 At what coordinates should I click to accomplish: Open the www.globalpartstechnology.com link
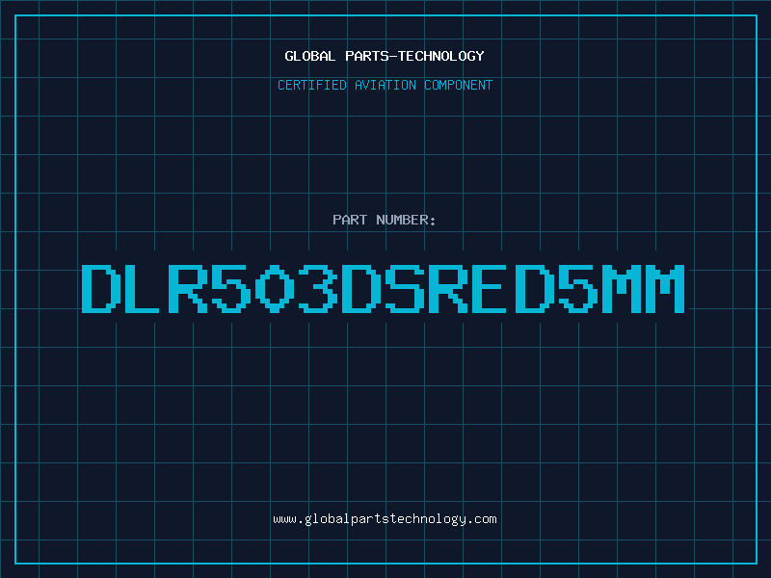(x=385, y=519)
